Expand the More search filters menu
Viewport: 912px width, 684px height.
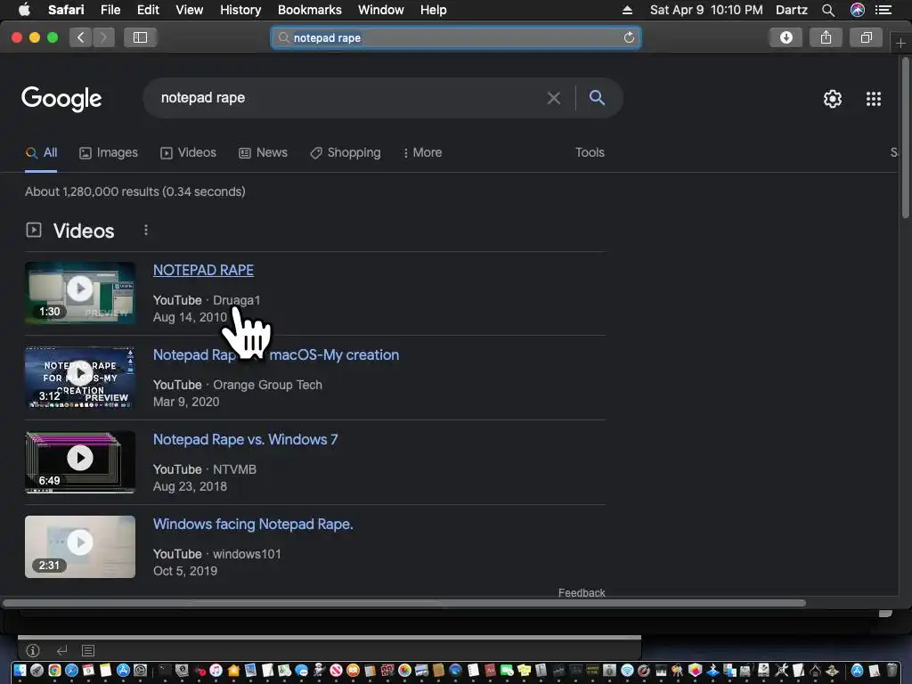pyautogui.click(x=423, y=152)
